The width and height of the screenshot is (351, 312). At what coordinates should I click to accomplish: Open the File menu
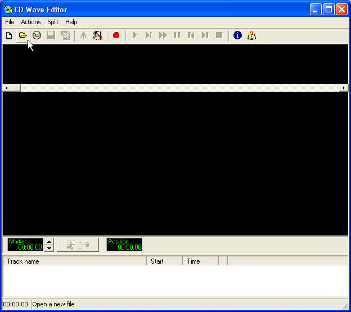(x=10, y=22)
